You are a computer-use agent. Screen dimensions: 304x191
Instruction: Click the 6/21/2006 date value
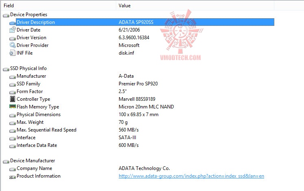129,30
